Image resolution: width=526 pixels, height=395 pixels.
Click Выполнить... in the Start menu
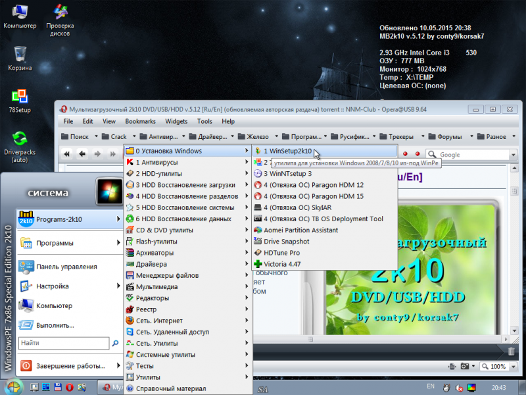point(70,325)
